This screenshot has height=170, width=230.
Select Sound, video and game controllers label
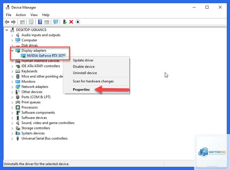click(48, 123)
